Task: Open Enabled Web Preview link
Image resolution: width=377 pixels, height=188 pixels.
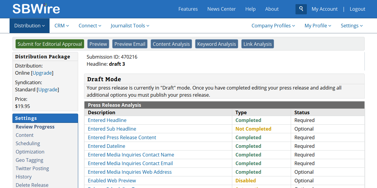Action: [x=112, y=181]
